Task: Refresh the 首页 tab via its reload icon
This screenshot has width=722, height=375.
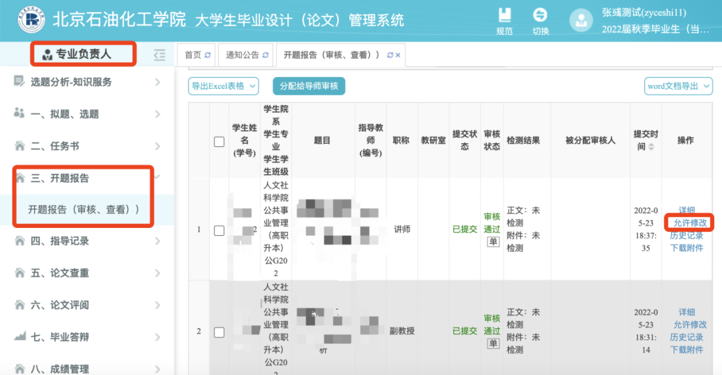Action: 207,55
